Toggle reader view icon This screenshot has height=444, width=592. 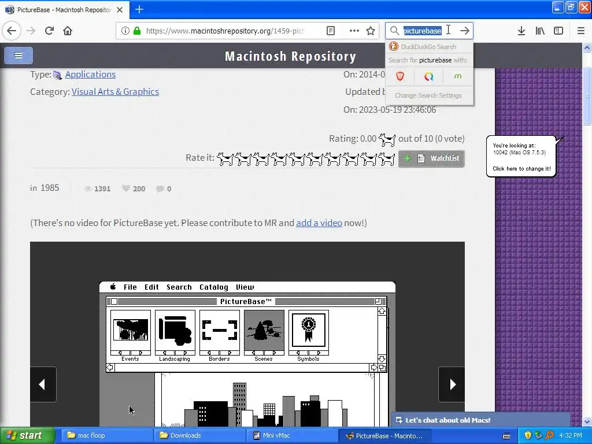pyautogui.click(x=331, y=31)
